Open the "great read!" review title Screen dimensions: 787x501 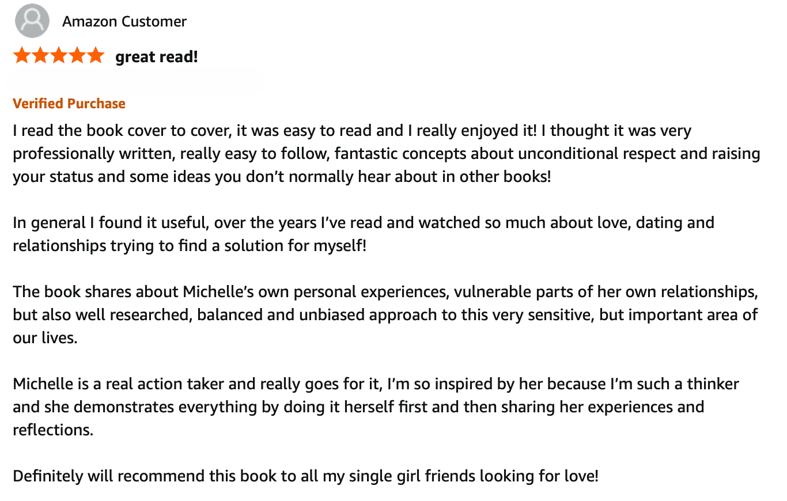tap(157, 57)
